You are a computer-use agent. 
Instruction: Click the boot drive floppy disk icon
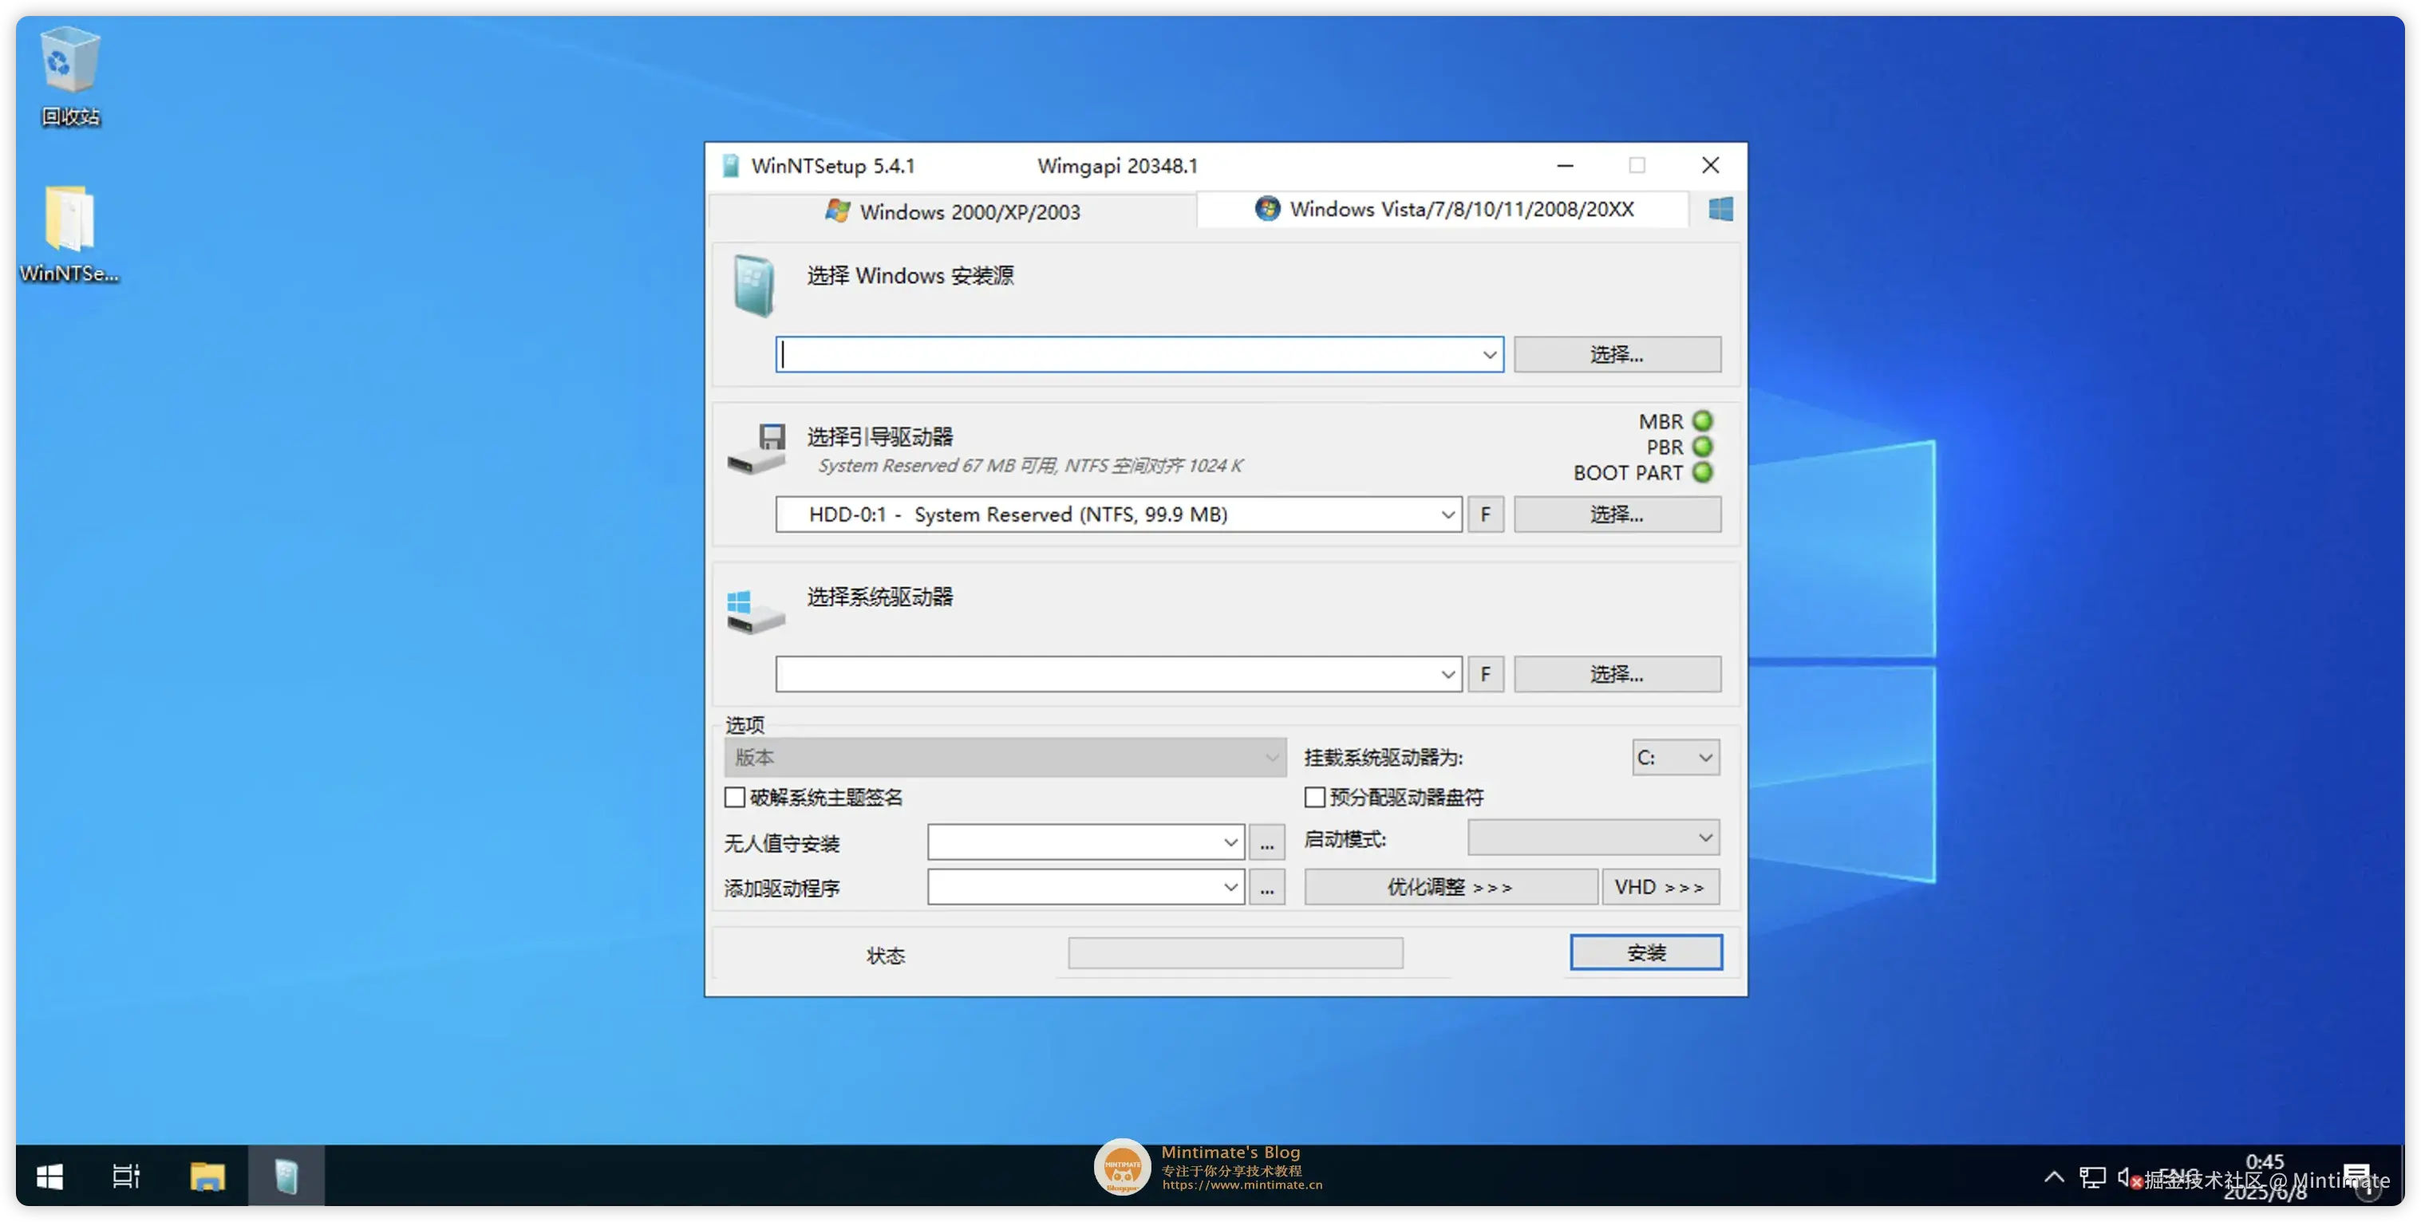755,449
